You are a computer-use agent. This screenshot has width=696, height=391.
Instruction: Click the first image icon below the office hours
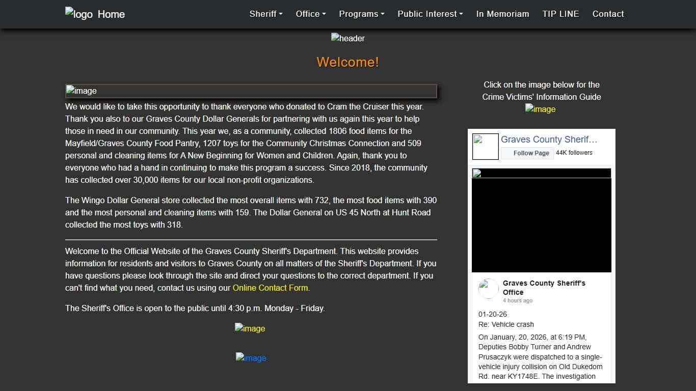pos(250,328)
